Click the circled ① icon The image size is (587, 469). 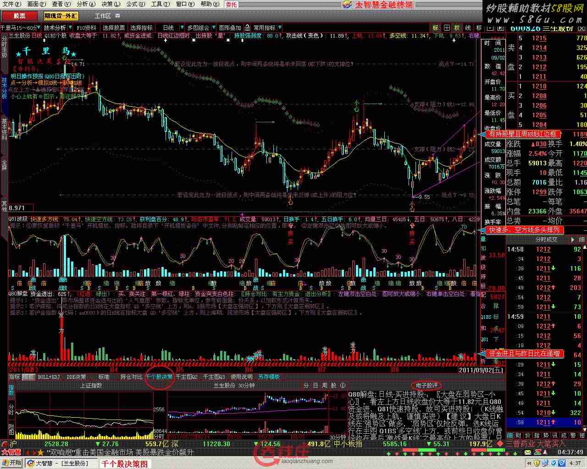343,386
